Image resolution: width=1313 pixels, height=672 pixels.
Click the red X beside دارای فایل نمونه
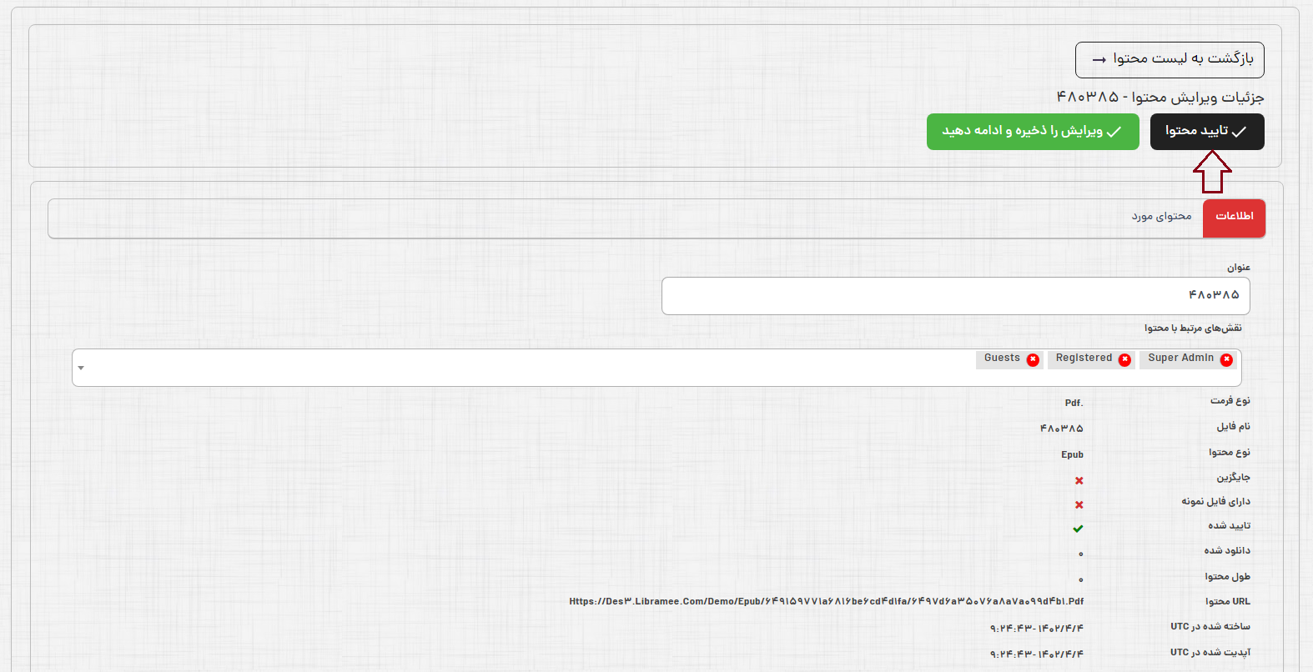(1079, 504)
